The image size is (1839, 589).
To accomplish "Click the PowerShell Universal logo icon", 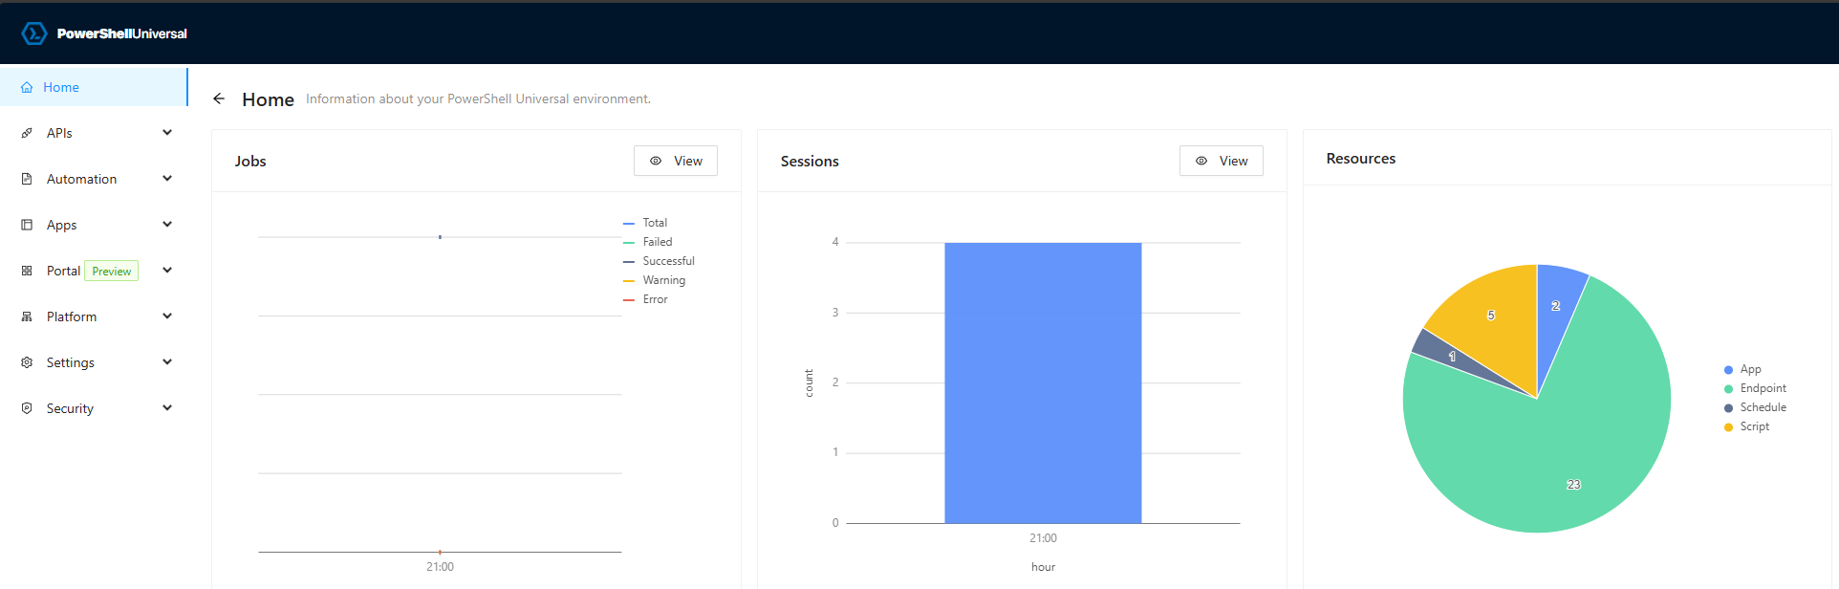I will click(x=34, y=33).
